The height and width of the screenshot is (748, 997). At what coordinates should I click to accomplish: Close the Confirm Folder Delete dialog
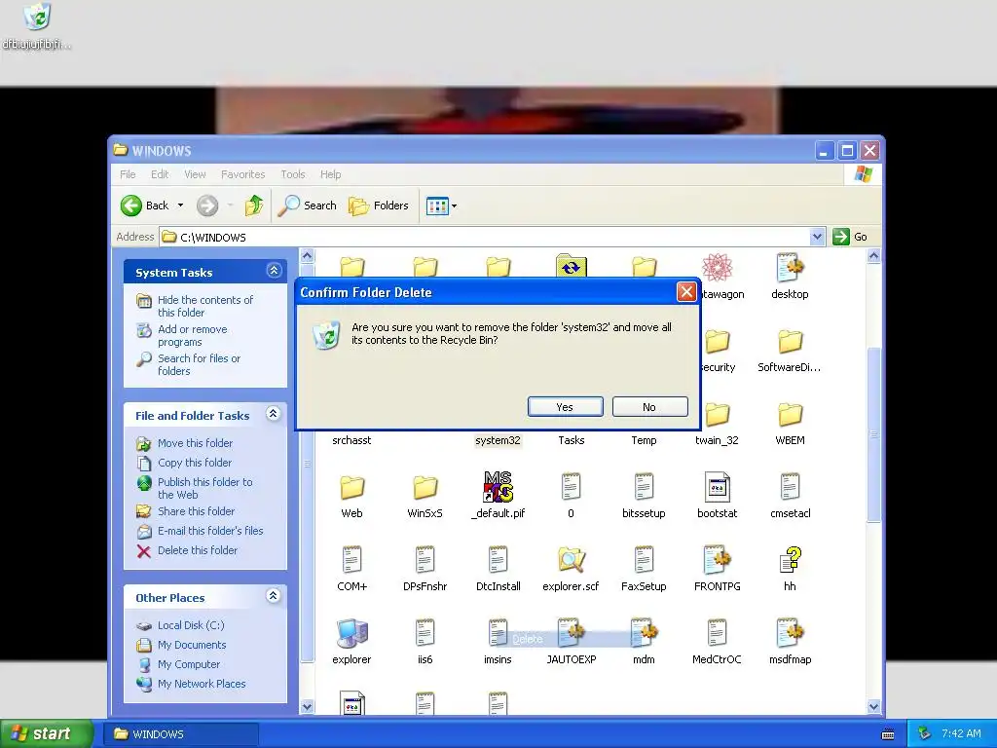pos(686,292)
